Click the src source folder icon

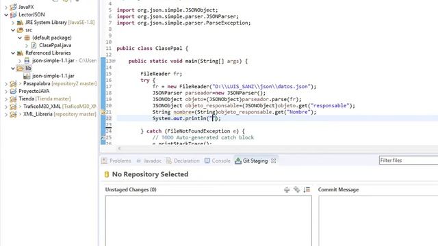pos(20,30)
